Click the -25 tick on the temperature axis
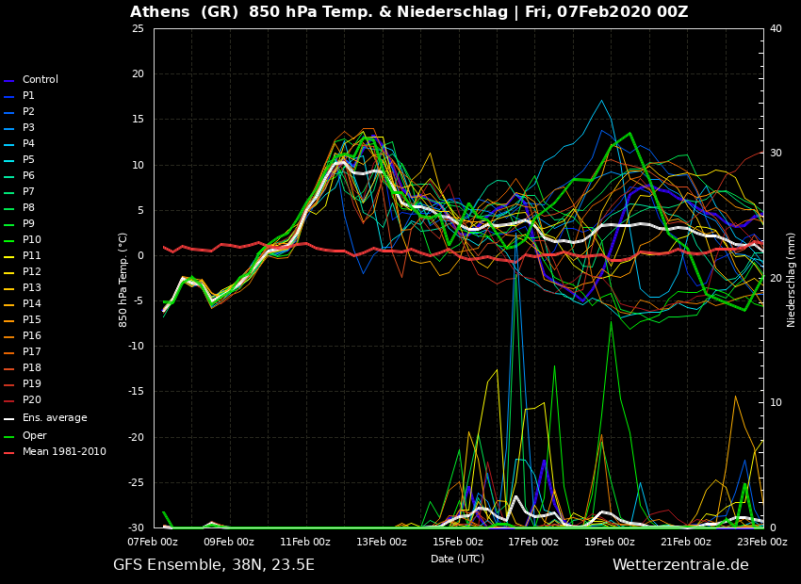The image size is (801, 584). 136,482
